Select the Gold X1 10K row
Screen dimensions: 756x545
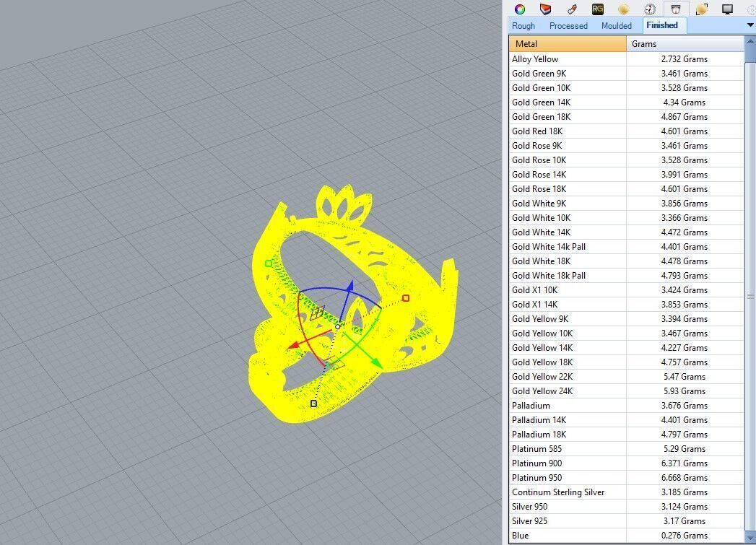pyautogui.click(x=626, y=290)
